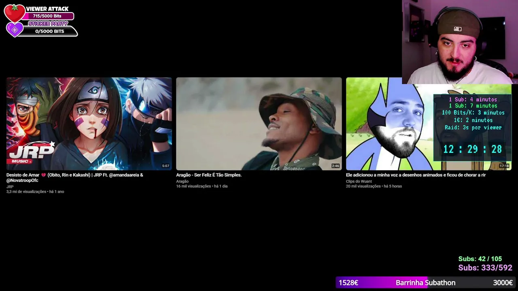Image resolution: width=518 pixels, height=291 pixels.
Task: Open 'Aragão - Ser Feliz É Tão Simples.' title
Action: click(209, 175)
